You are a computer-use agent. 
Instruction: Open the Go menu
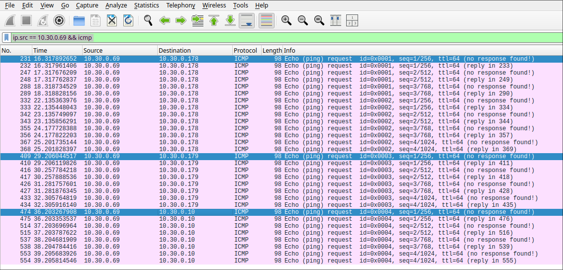coord(65,5)
